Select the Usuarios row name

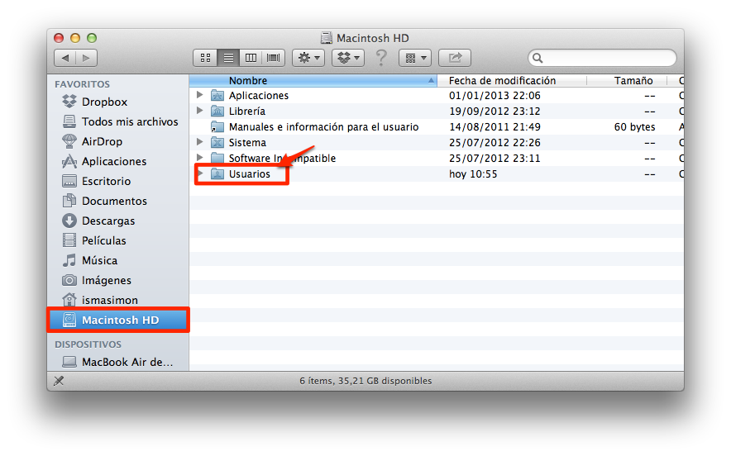point(250,173)
